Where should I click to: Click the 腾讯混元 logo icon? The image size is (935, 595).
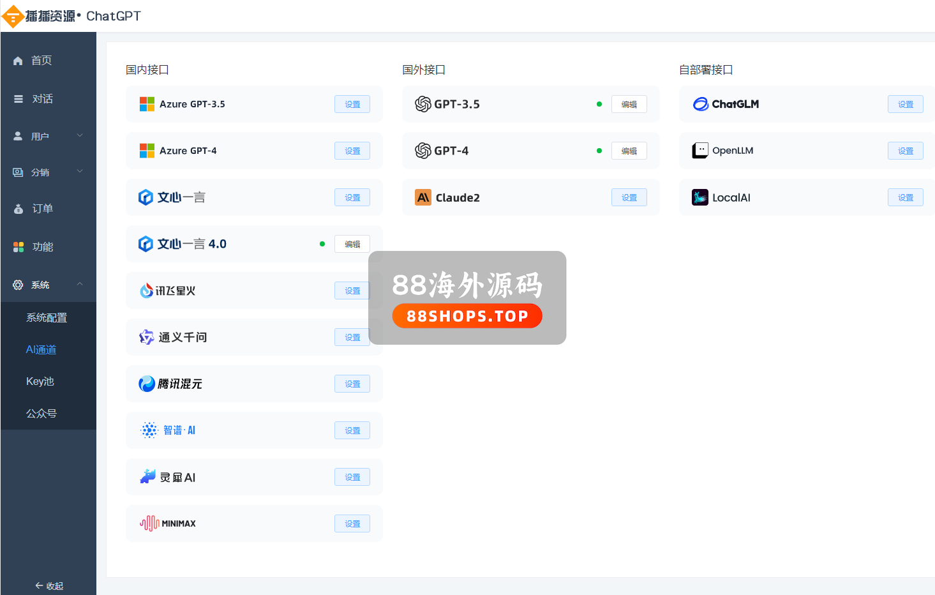click(x=147, y=384)
